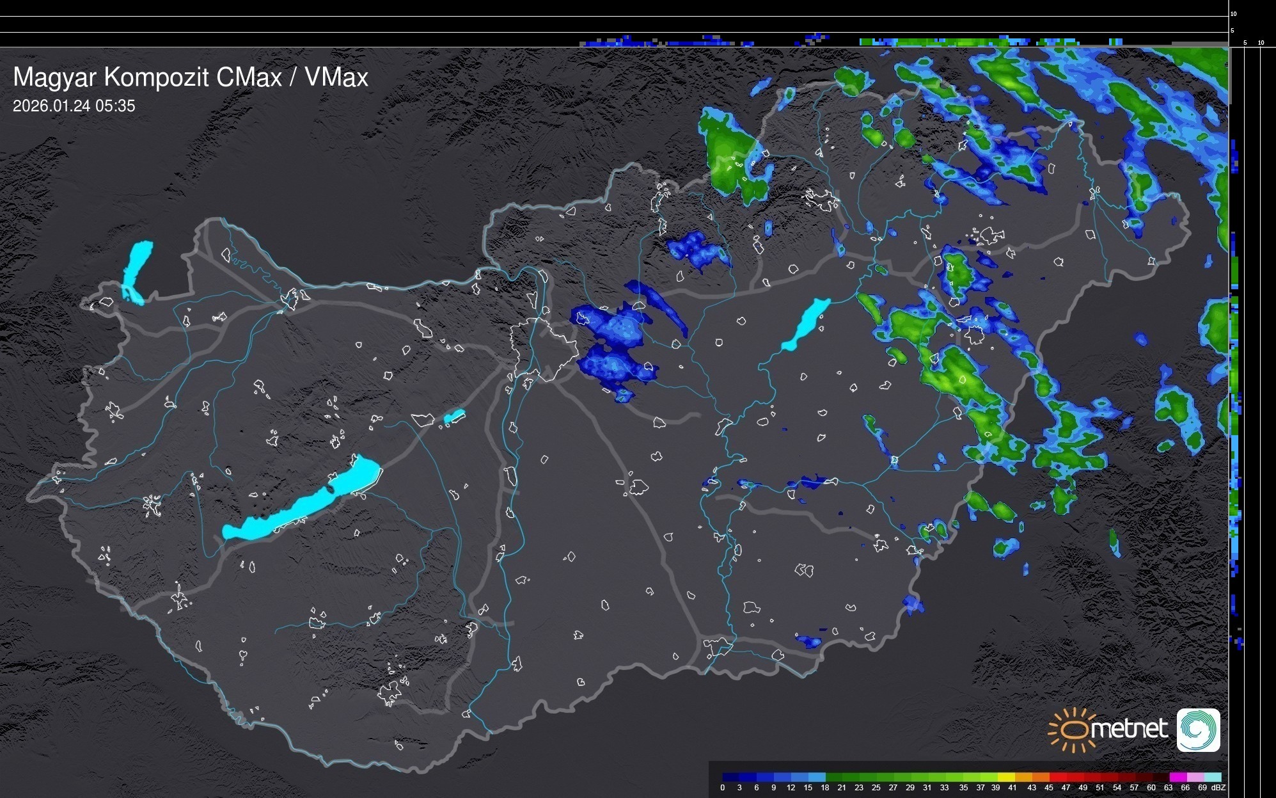Select the orange 43 dBZ legend swatch
The image size is (1276, 798).
tap(1040, 777)
